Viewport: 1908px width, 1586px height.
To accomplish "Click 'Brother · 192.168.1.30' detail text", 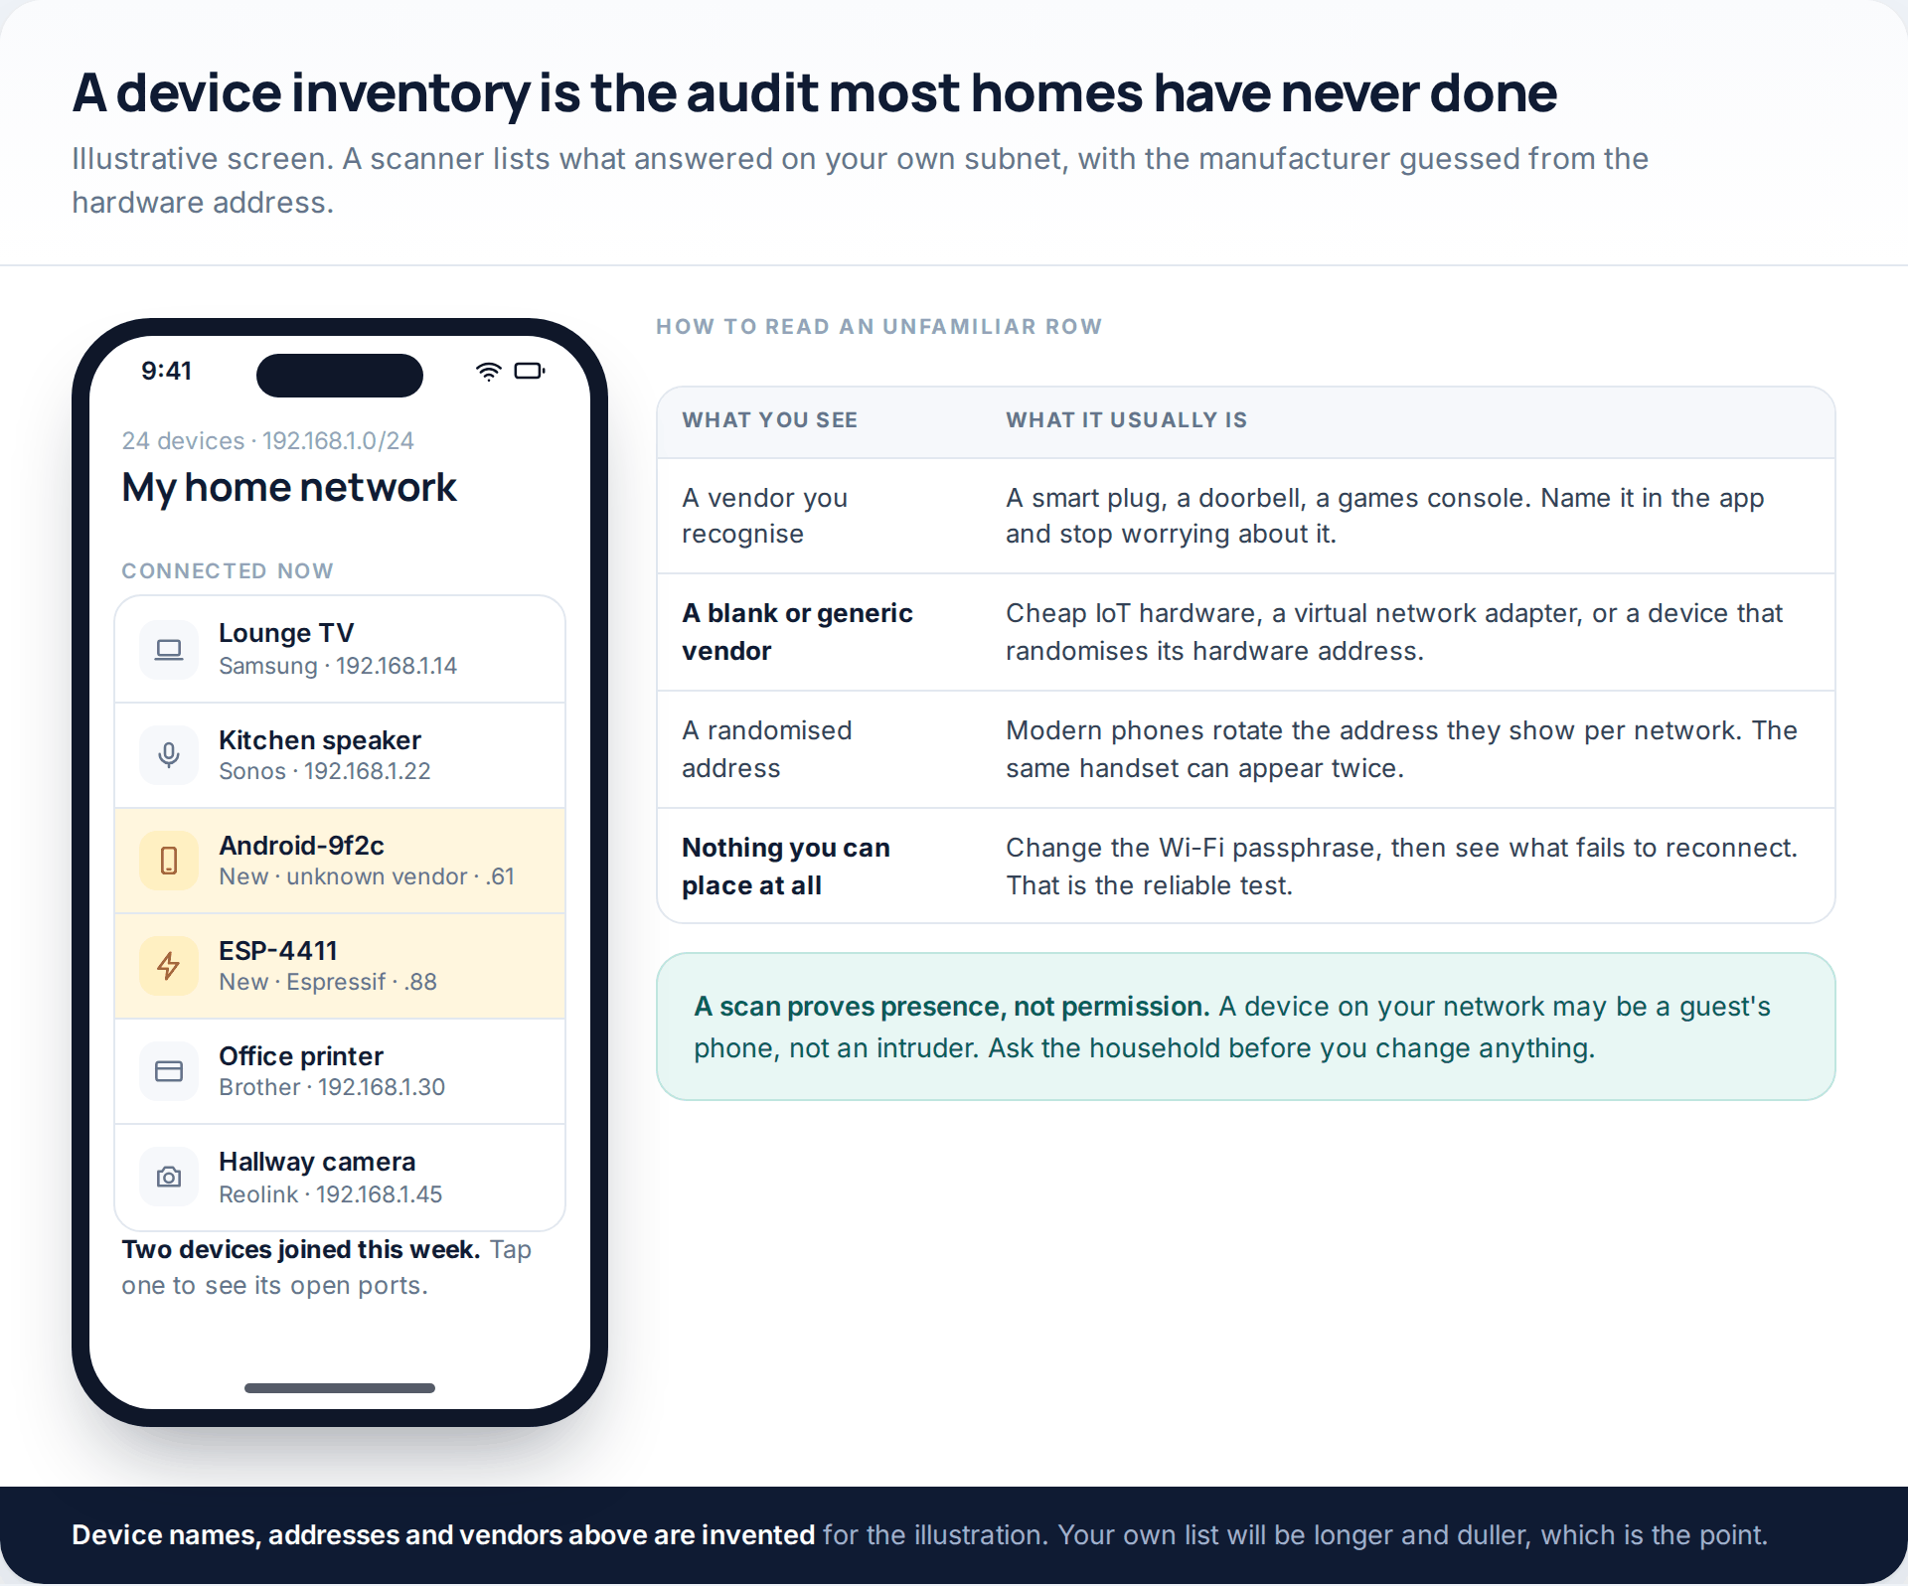I will click(x=332, y=1087).
